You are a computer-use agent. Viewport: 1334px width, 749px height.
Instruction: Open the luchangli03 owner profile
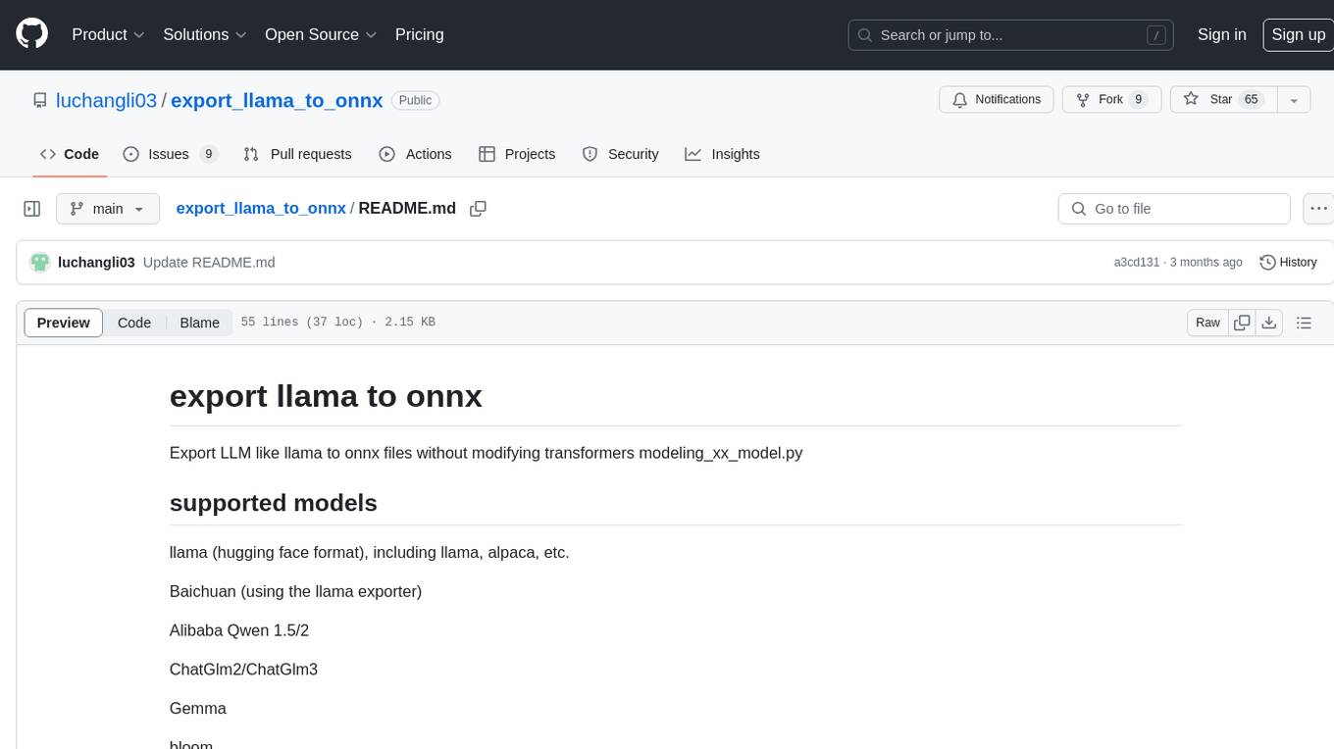106,100
